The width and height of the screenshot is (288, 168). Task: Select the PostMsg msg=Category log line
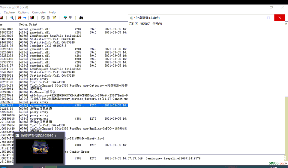(x=64, y=85)
